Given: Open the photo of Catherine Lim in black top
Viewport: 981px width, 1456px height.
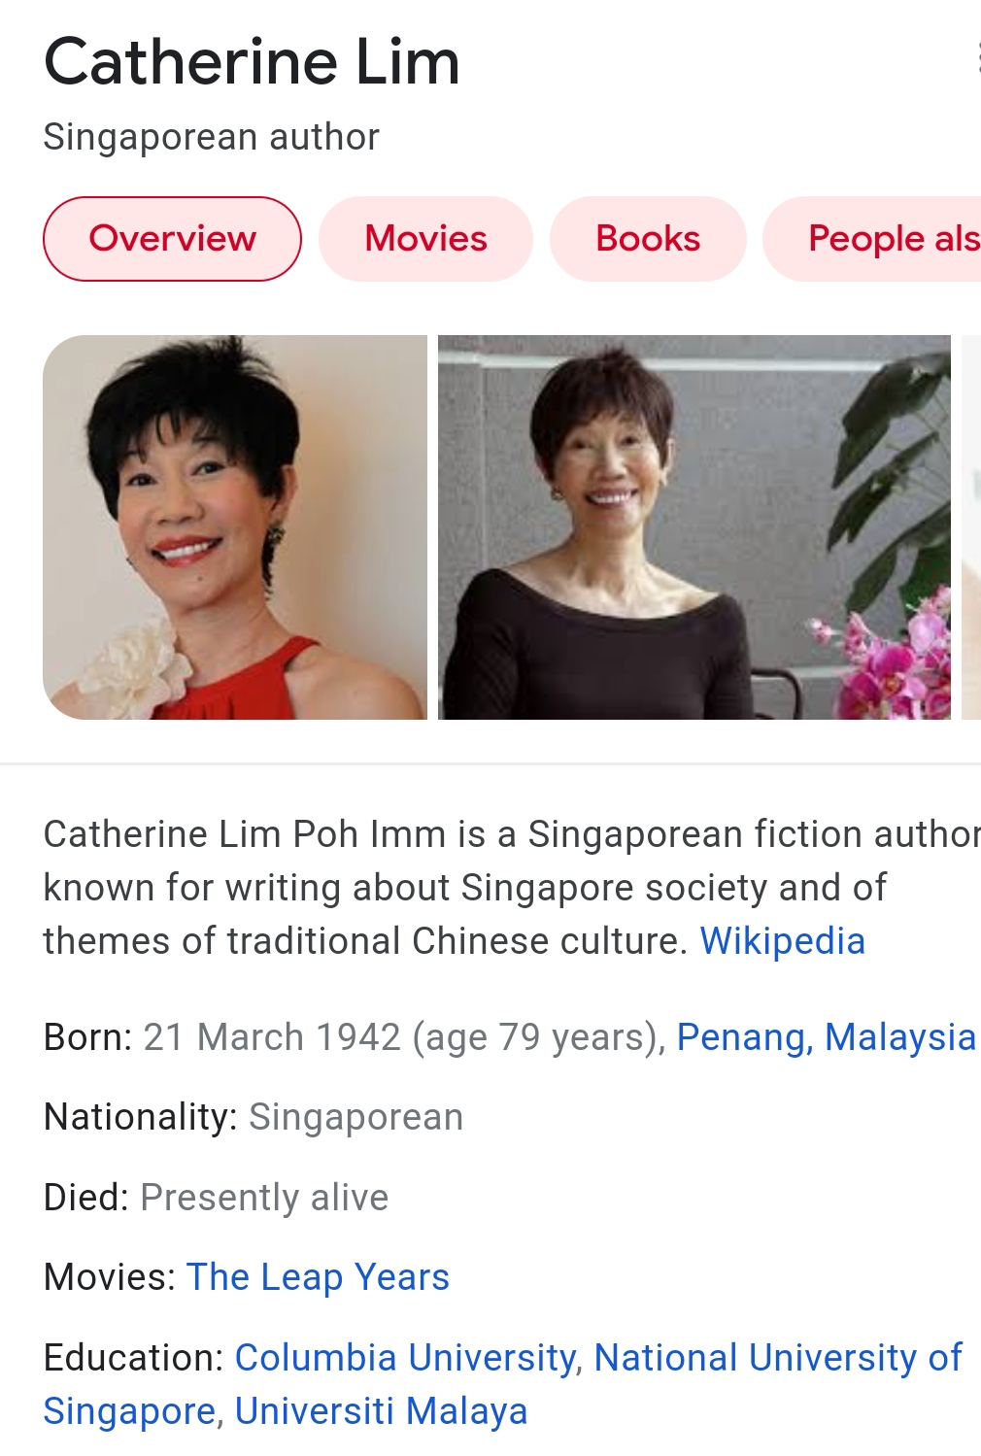Looking at the screenshot, I should (694, 527).
